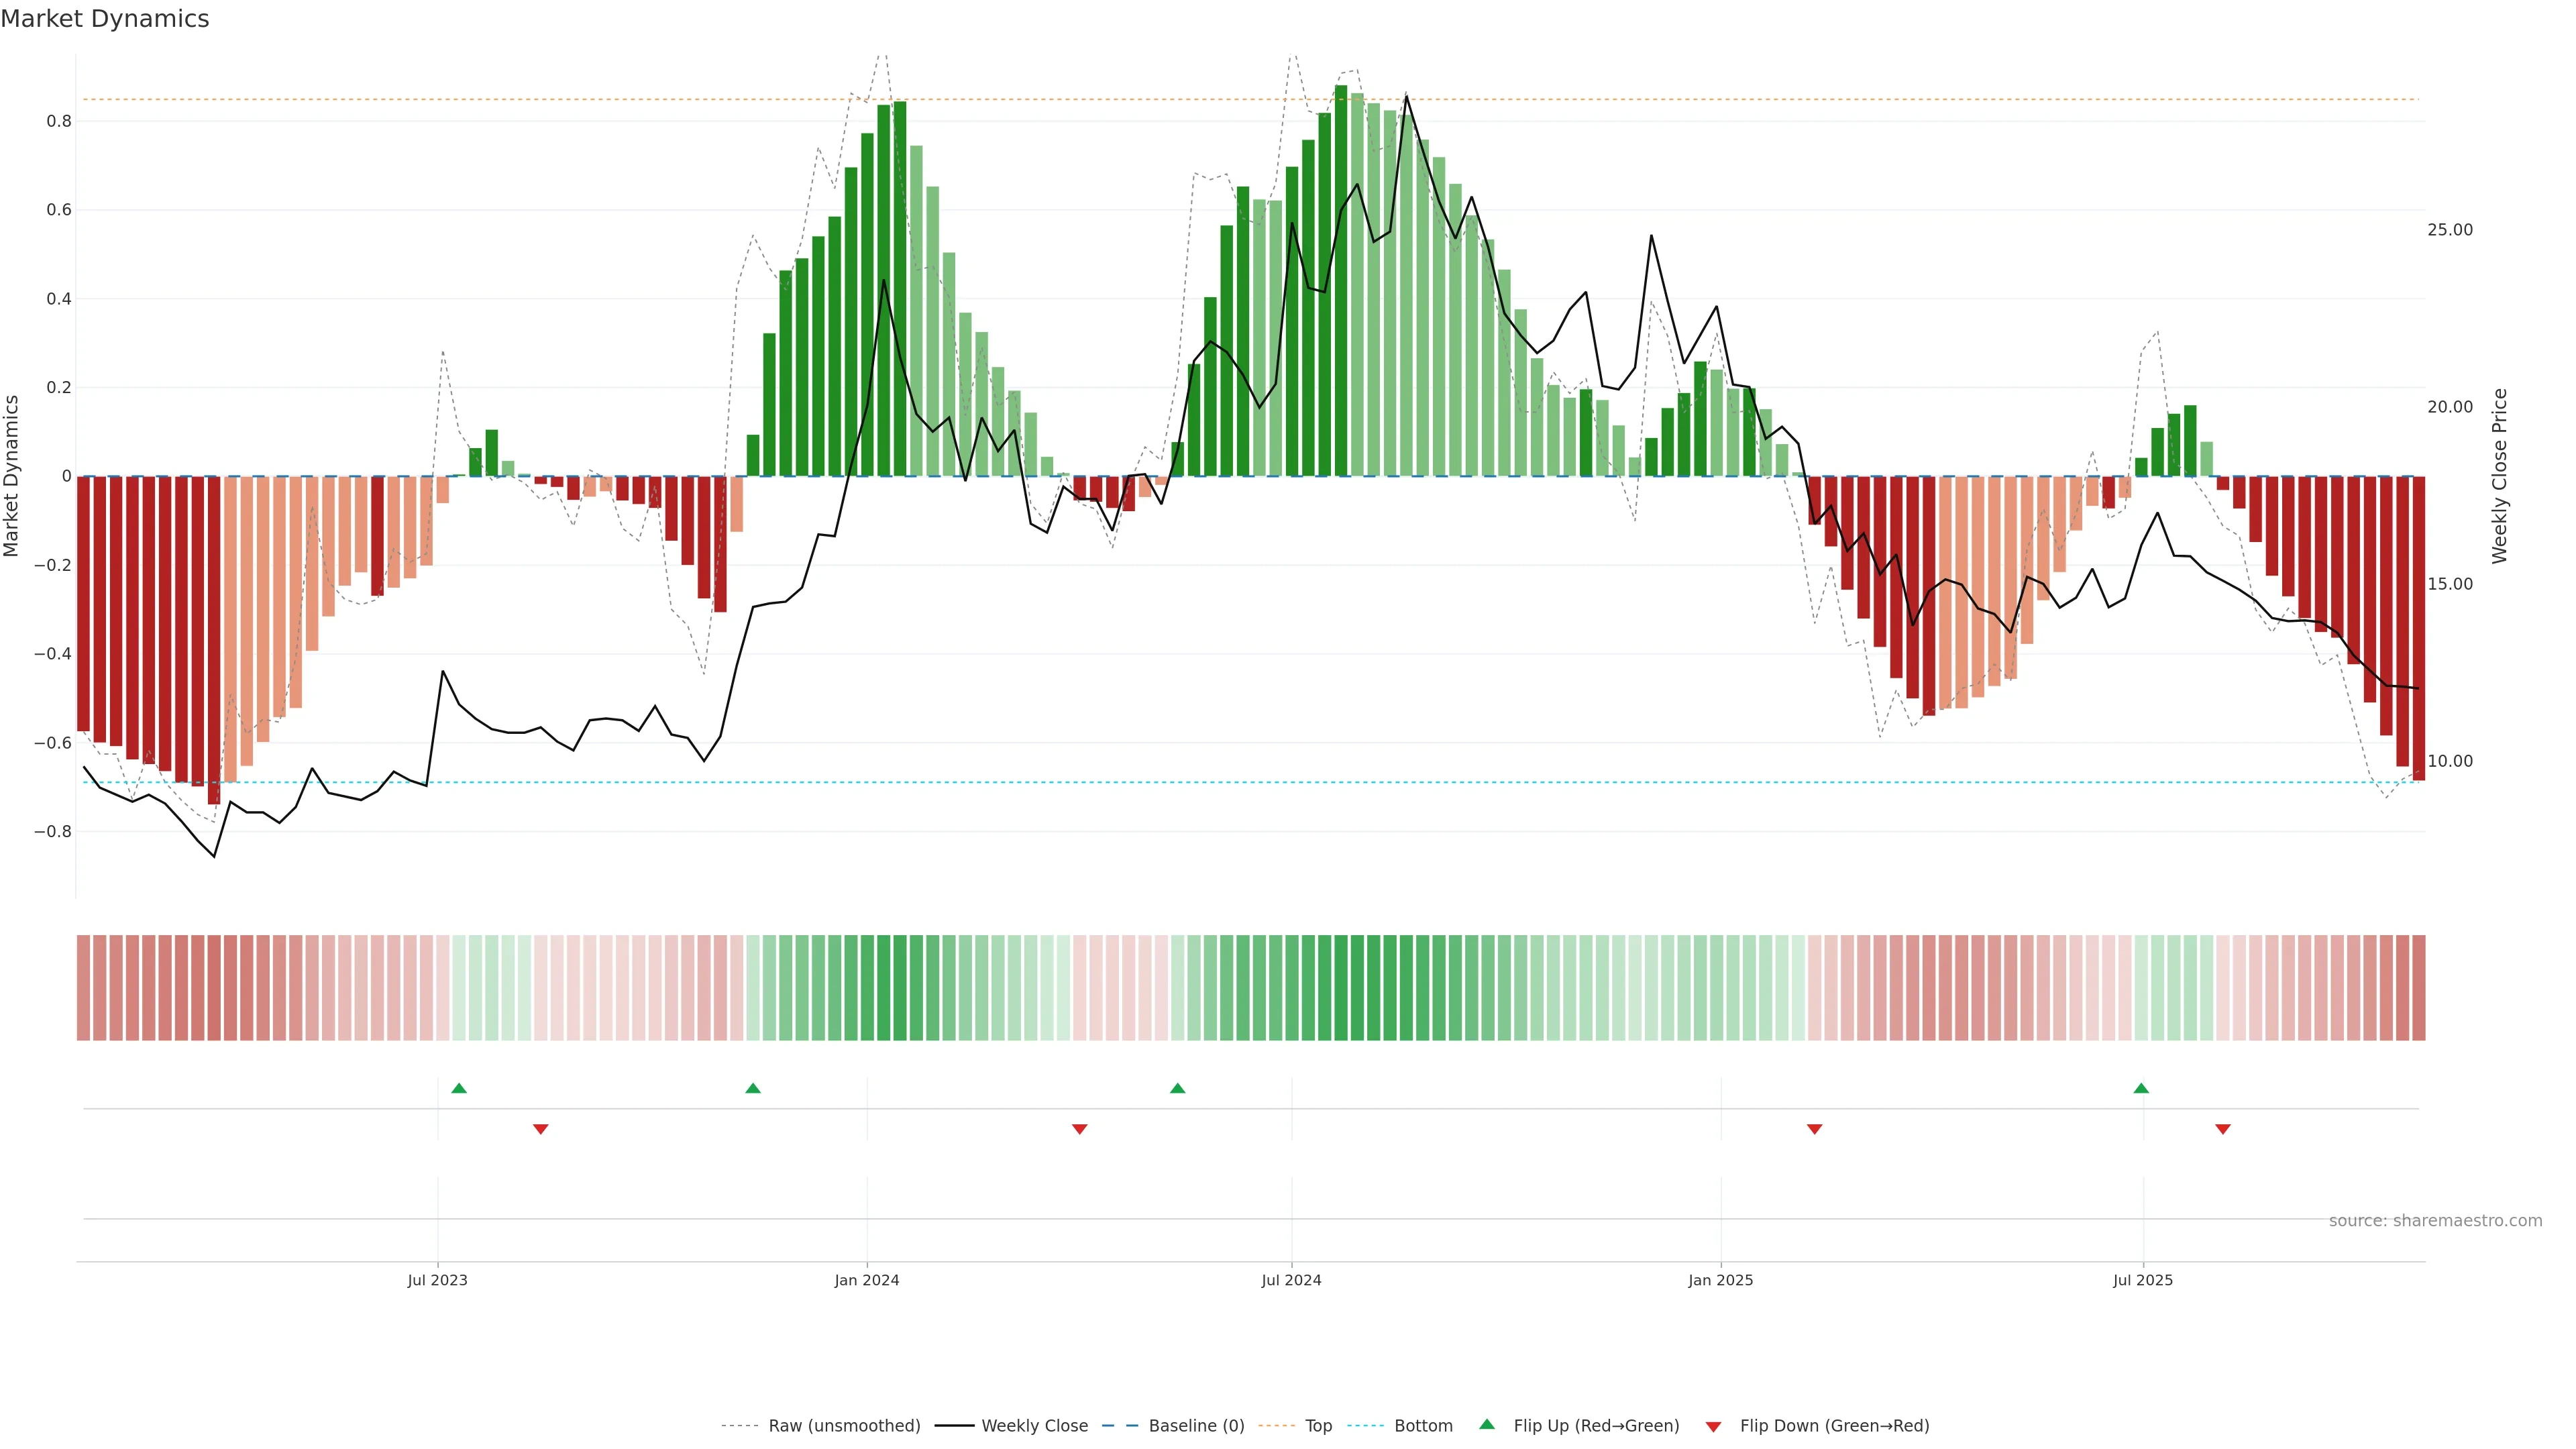
Task: Click the flip-up triangle before Jul 2024
Action: pyautogui.click(x=1178, y=1088)
